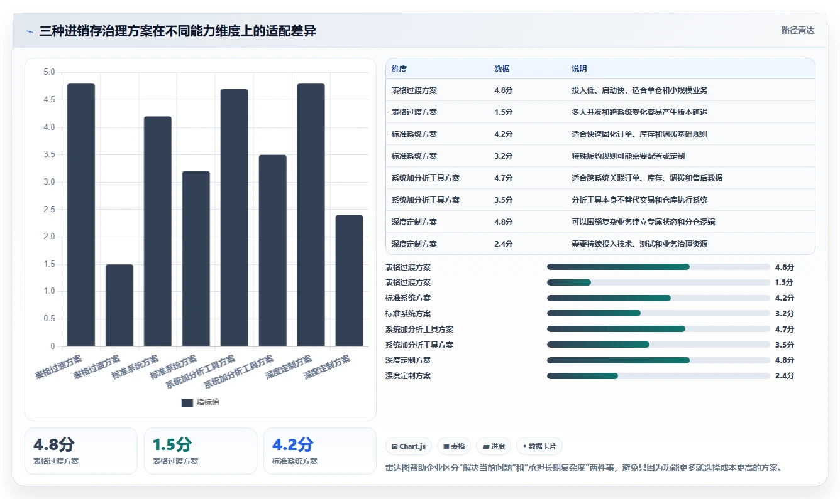Click table cell 需要持续投入技术、测试和业务治理资源
This screenshot has width=840, height=499.
[x=639, y=244]
